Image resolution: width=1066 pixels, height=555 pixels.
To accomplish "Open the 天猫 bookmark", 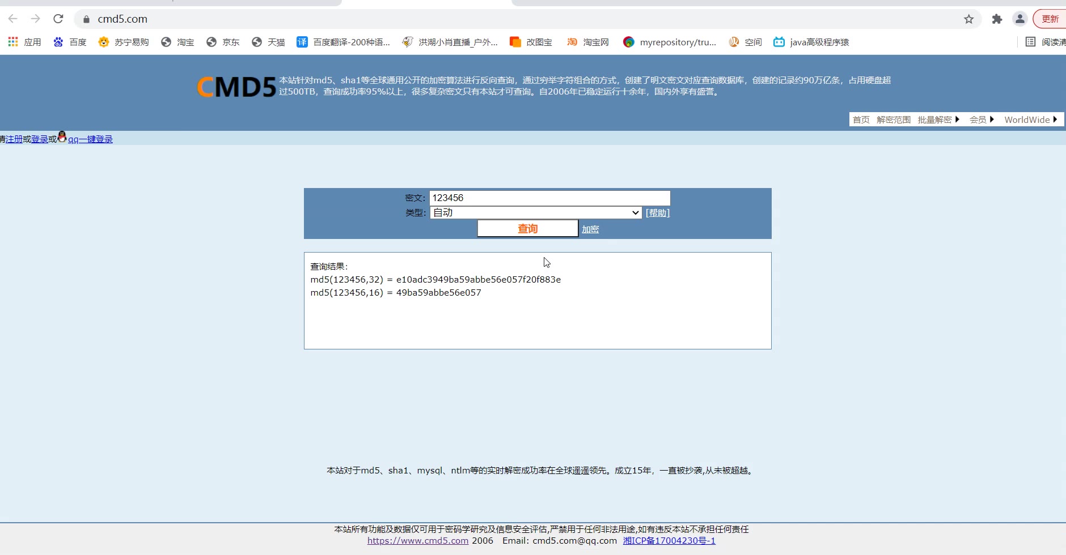I will 268,42.
